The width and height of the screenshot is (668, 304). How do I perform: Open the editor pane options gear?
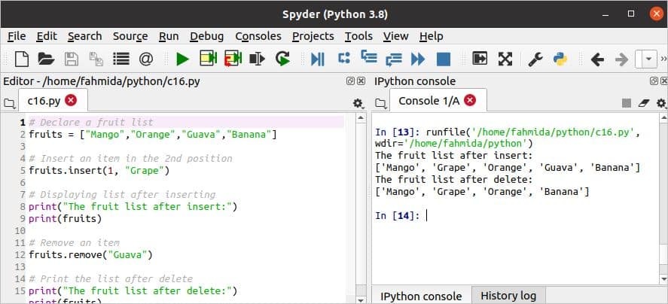point(358,103)
